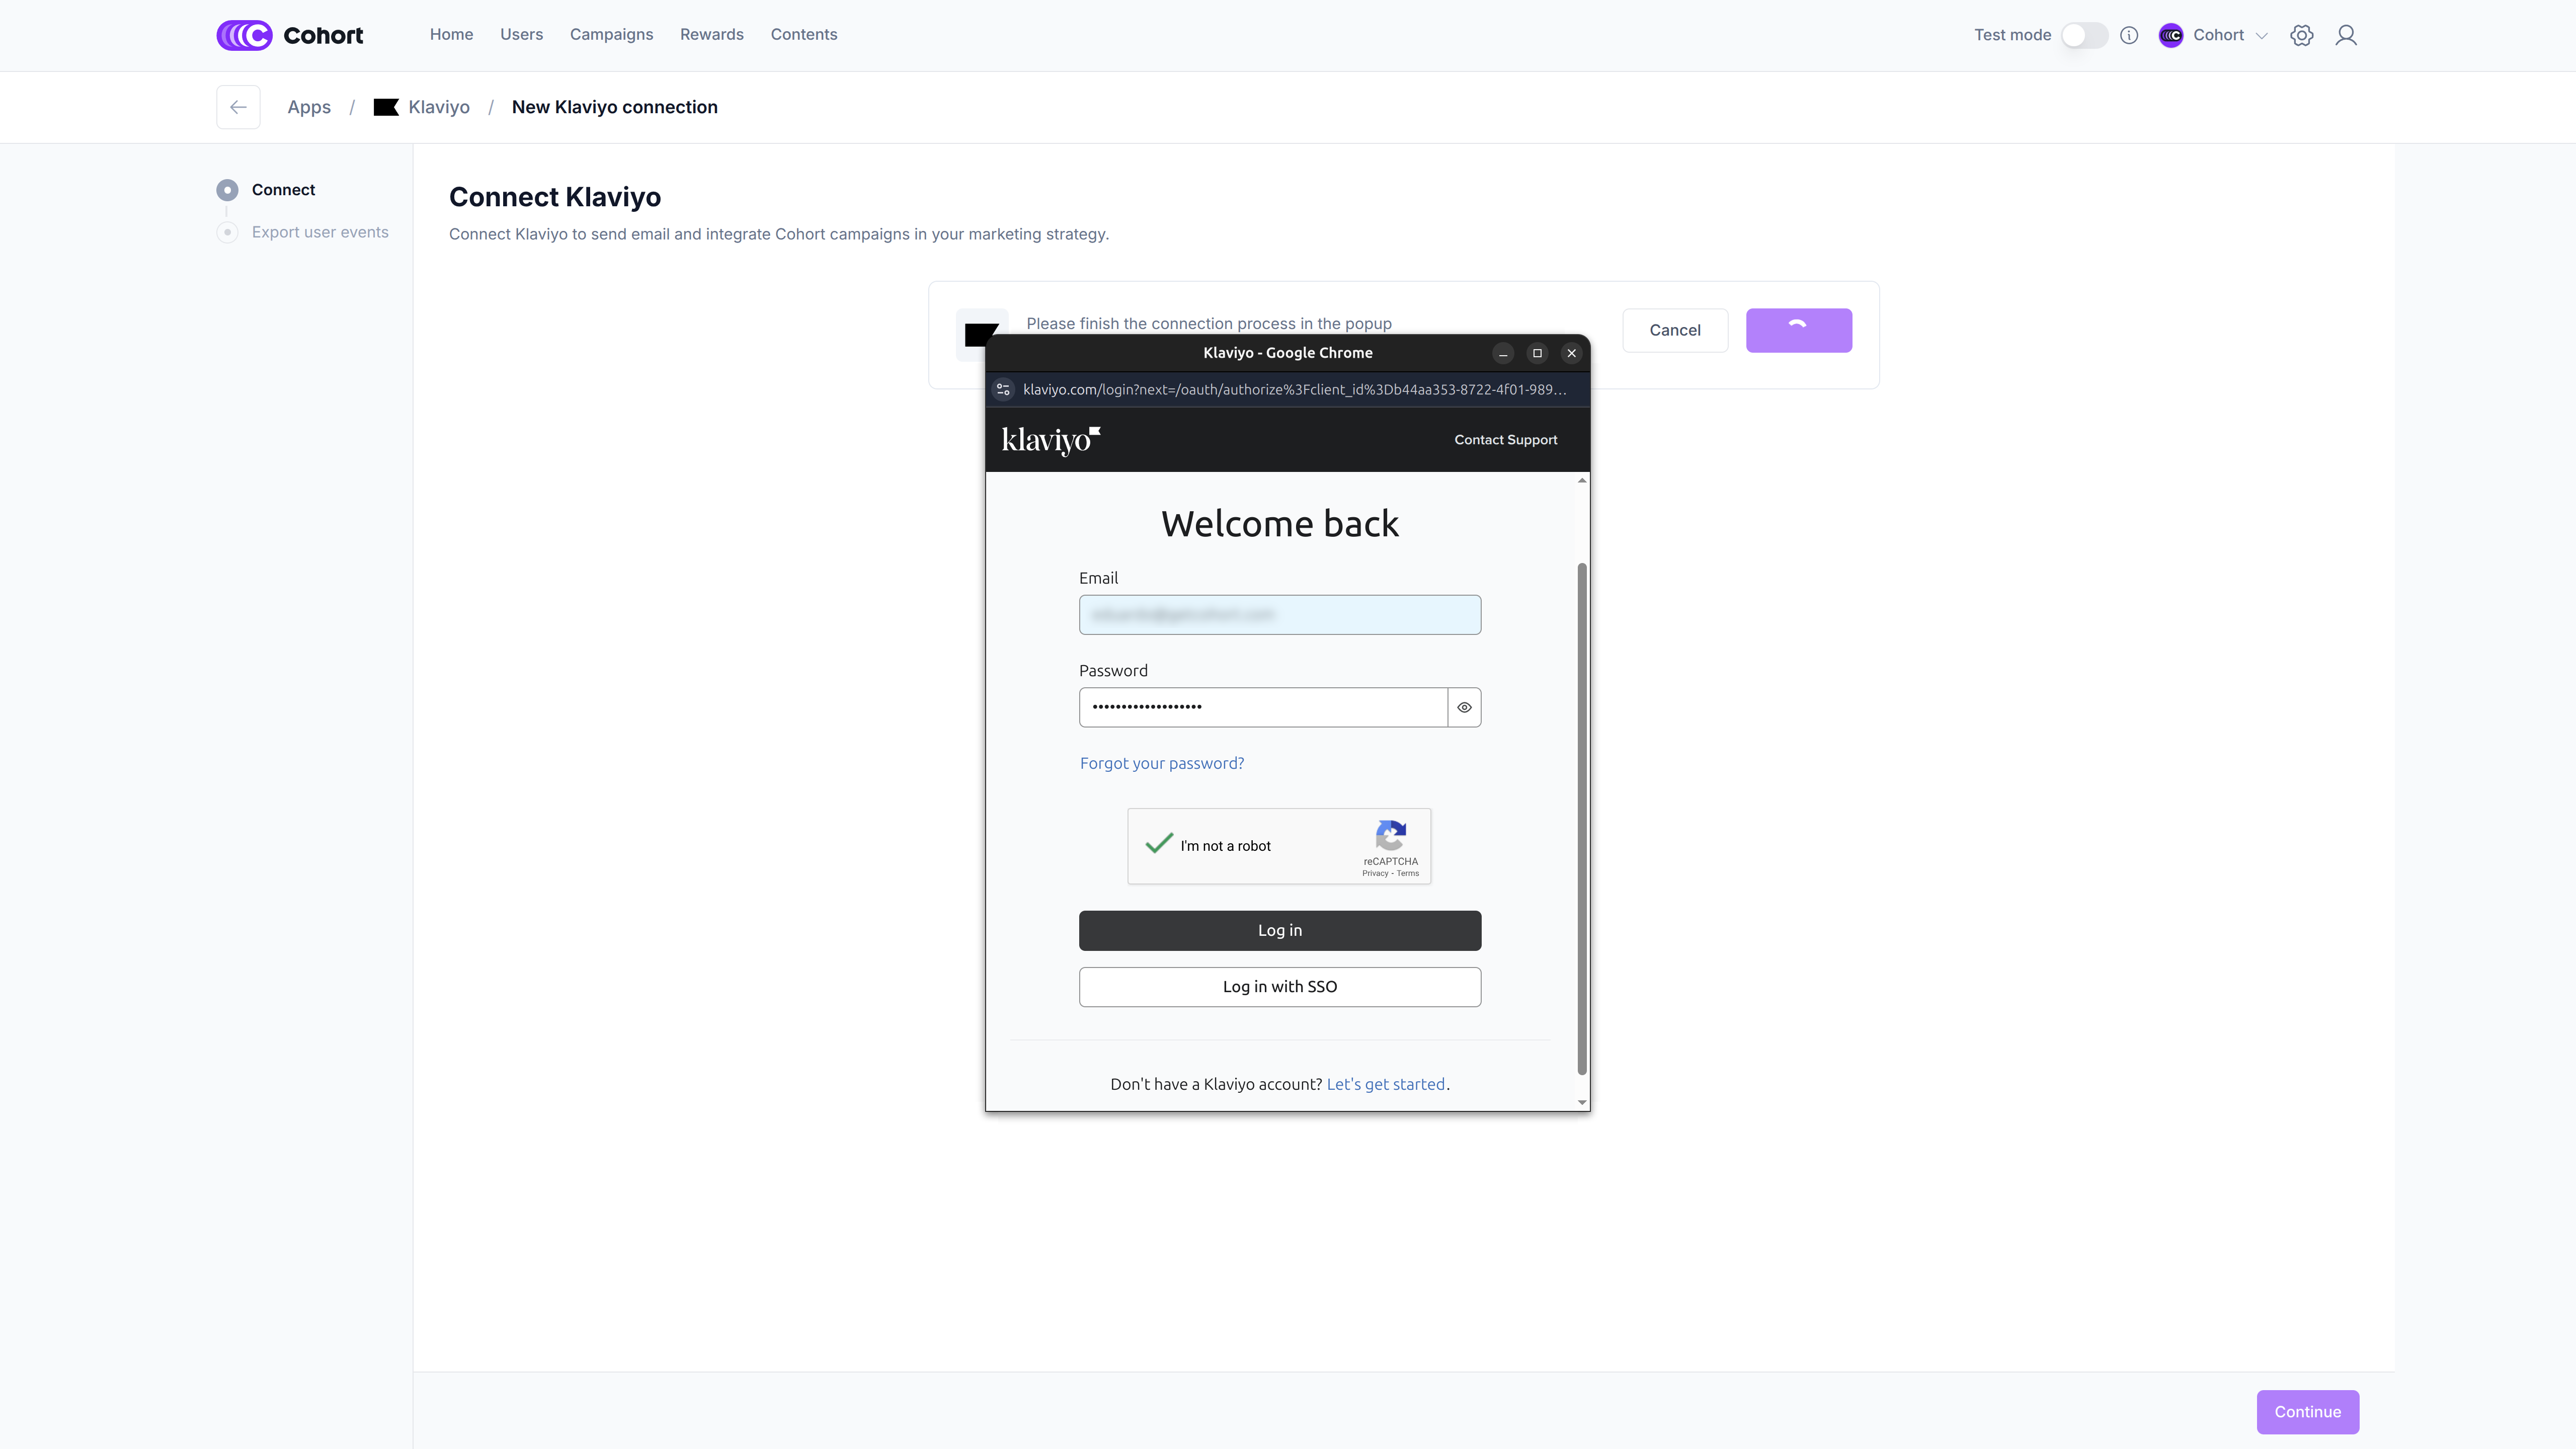Screen dimensions: 2576x1449
Task: Expand the Cohort workspace dropdown
Action: [x=2261, y=35]
